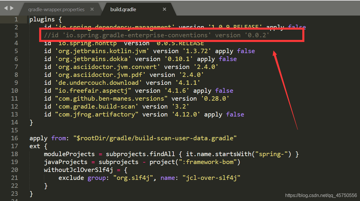This screenshot has height=201, width=360.
Task: Click the 'ext {' text
Action: point(38,146)
